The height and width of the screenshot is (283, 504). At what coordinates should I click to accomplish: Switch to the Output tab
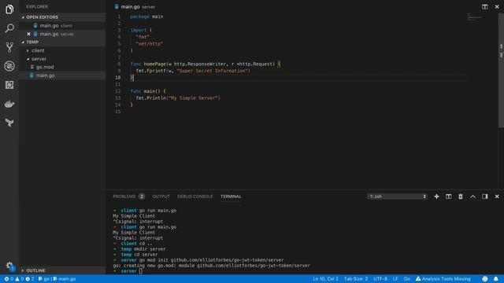[x=161, y=197]
